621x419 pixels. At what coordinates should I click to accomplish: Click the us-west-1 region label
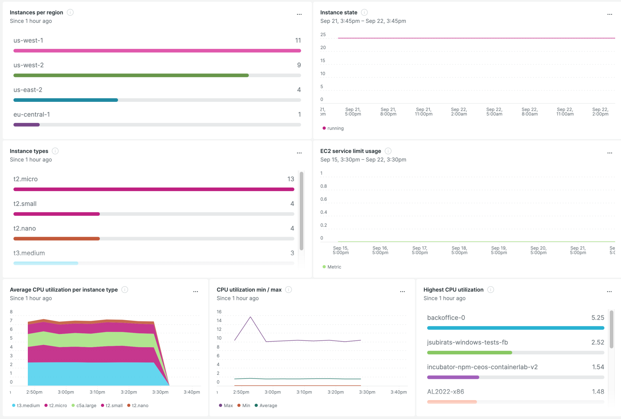pos(29,40)
